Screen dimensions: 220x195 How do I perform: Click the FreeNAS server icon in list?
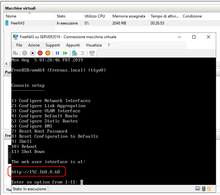tap(7, 23)
